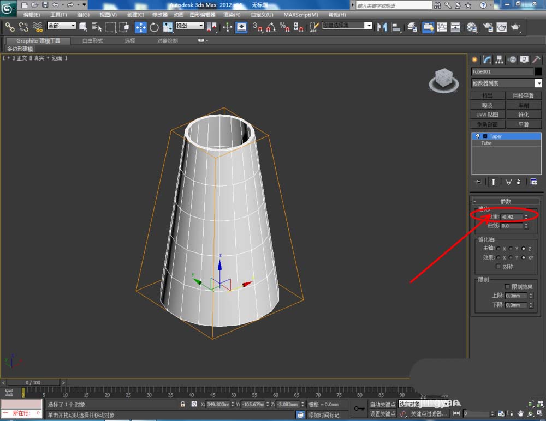This screenshot has width=546, height=421.
Task: Select the Move transform tool
Action: [x=140, y=27]
